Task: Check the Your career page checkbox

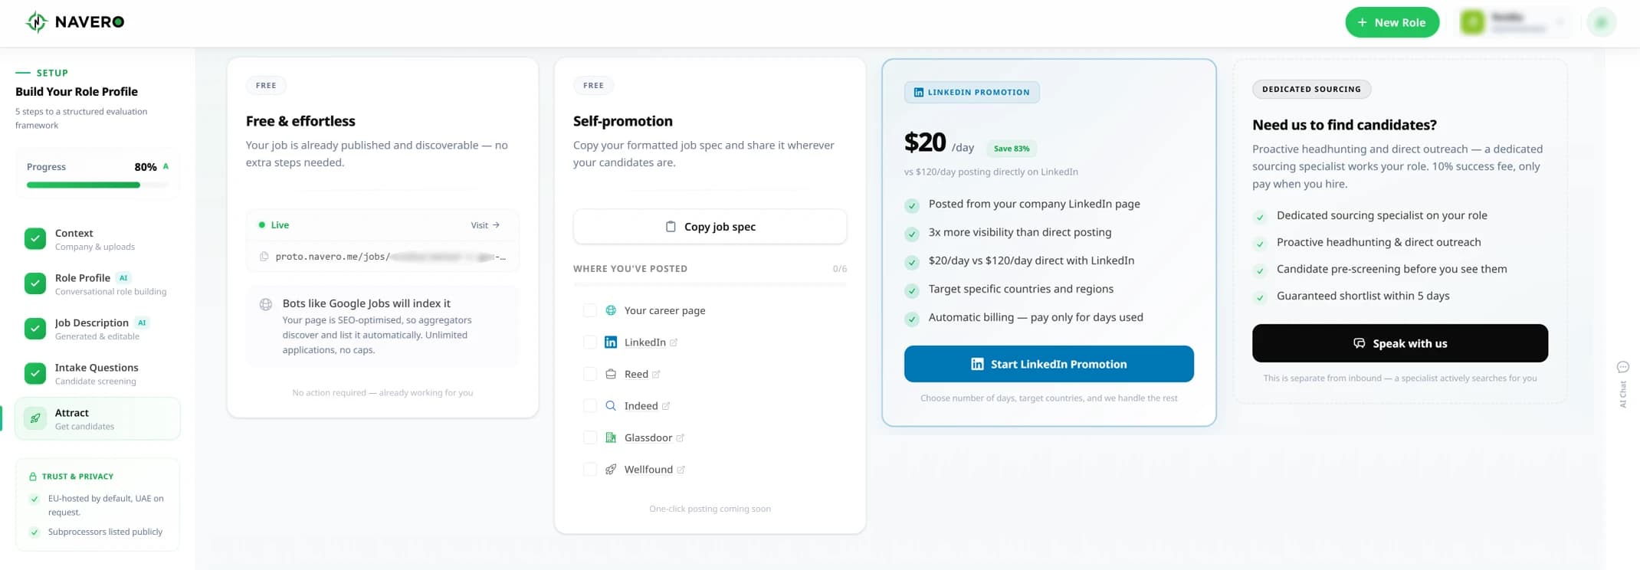Action: pyautogui.click(x=589, y=310)
